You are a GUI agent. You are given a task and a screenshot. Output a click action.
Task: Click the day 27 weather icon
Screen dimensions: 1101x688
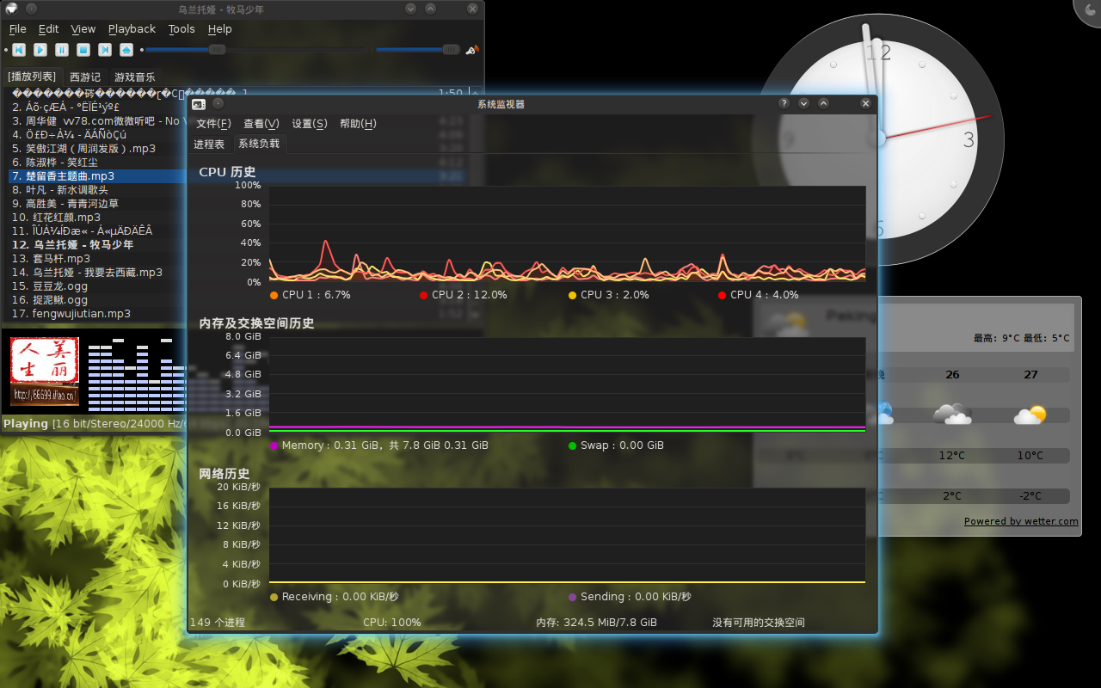pos(1030,415)
